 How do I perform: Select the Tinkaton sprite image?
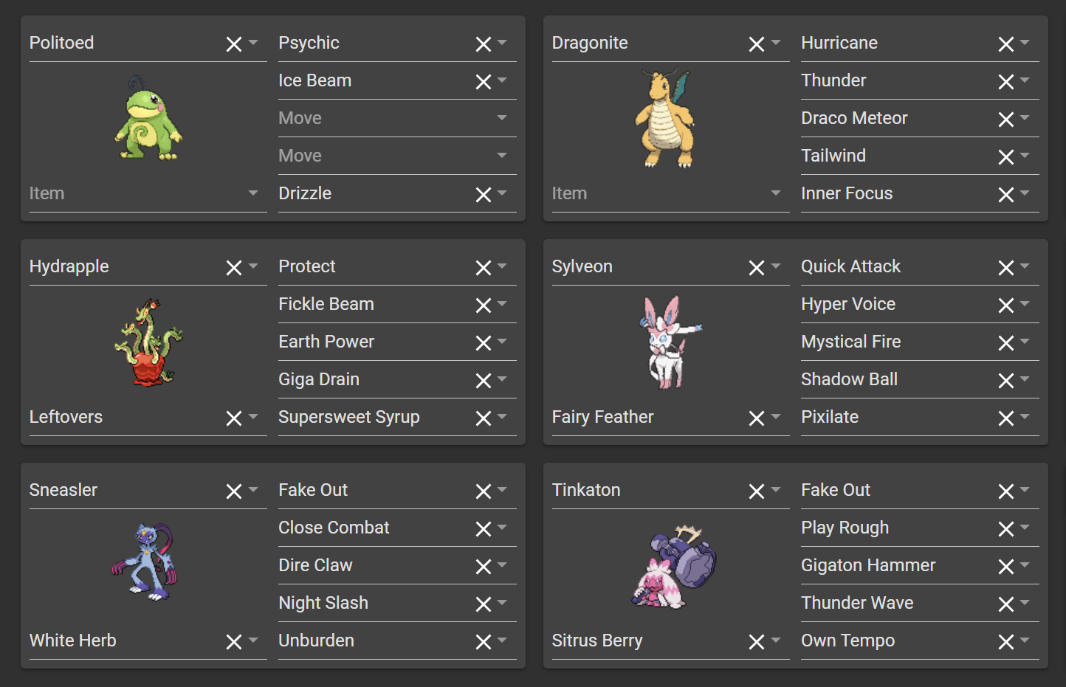tap(674, 567)
